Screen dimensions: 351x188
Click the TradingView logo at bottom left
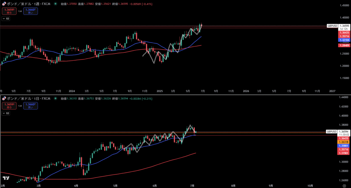pyautogui.click(x=6, y=178)
